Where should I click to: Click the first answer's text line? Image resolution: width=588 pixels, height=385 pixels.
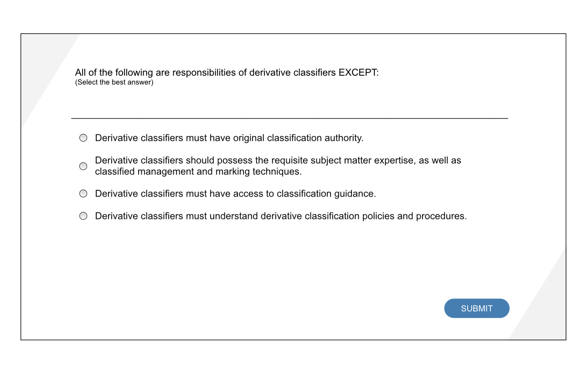[x=229, y=137]
